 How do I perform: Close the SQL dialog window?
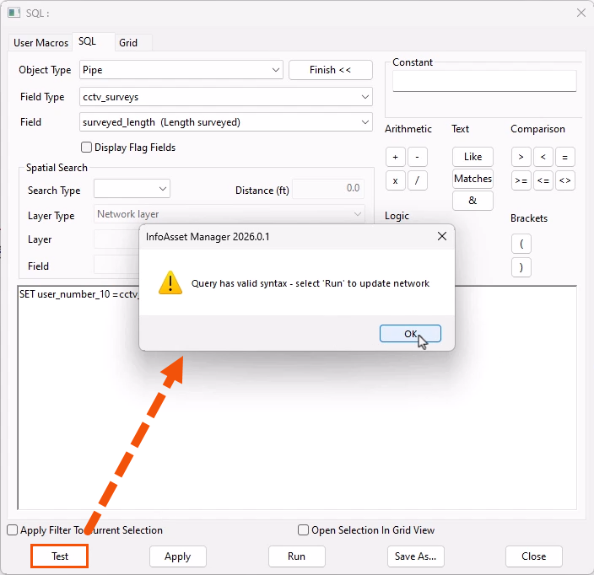(581, 13)
